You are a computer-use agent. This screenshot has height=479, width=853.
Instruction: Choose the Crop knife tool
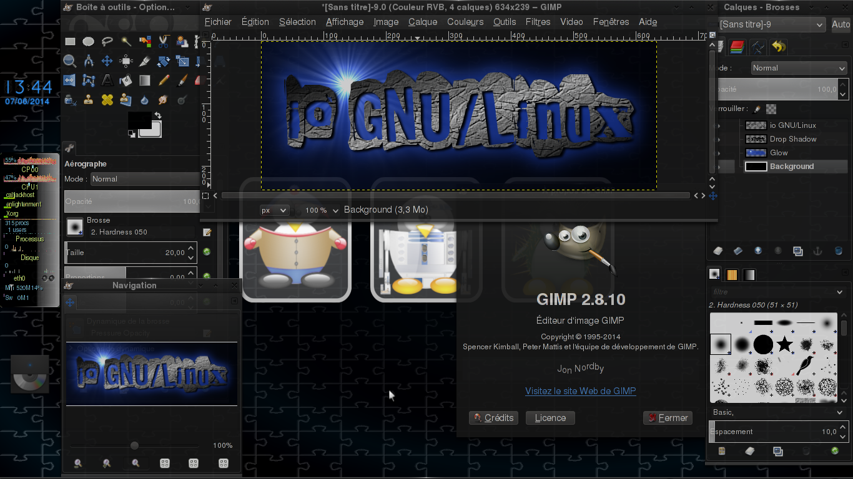[x=145, y=61]
